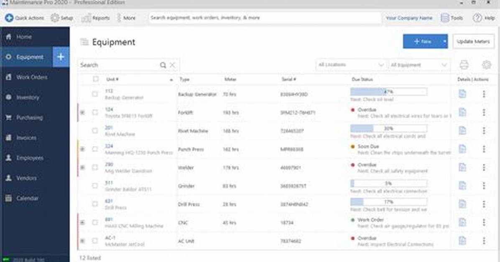The image size is (500, 262).
Task: Open actions menu for unit 112
Action: click(x=484, y=94)
